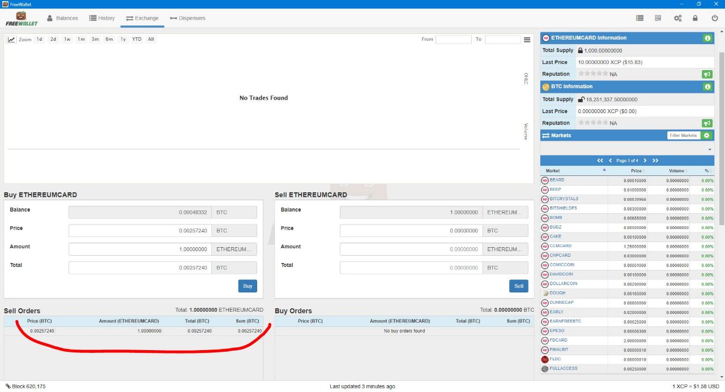Jump to last markets page arrow
Screen dimensions: 725x392
click(x=655, y=161)
